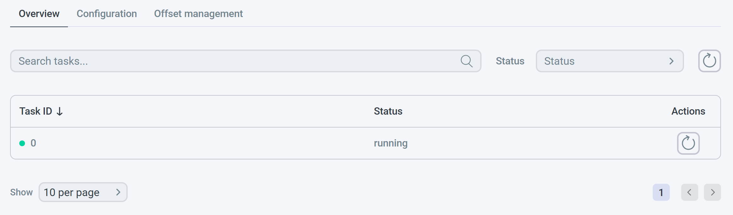Restart task 0 using its action icon
The width and height of the screenshot is (733, 215).
point(688,143)
